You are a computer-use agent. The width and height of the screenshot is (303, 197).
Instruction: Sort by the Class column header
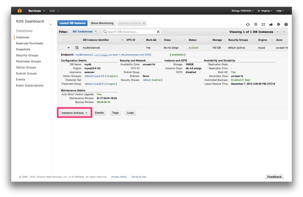(167, 40)
